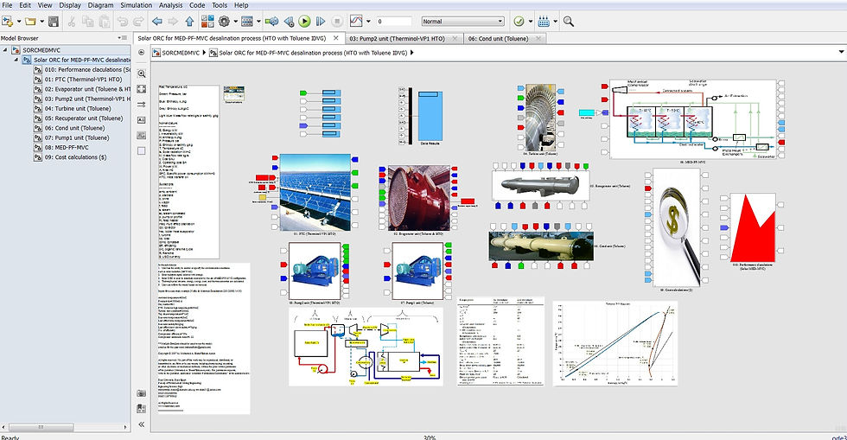Click the Open folder toolbar icon

[x=31, y=22]
